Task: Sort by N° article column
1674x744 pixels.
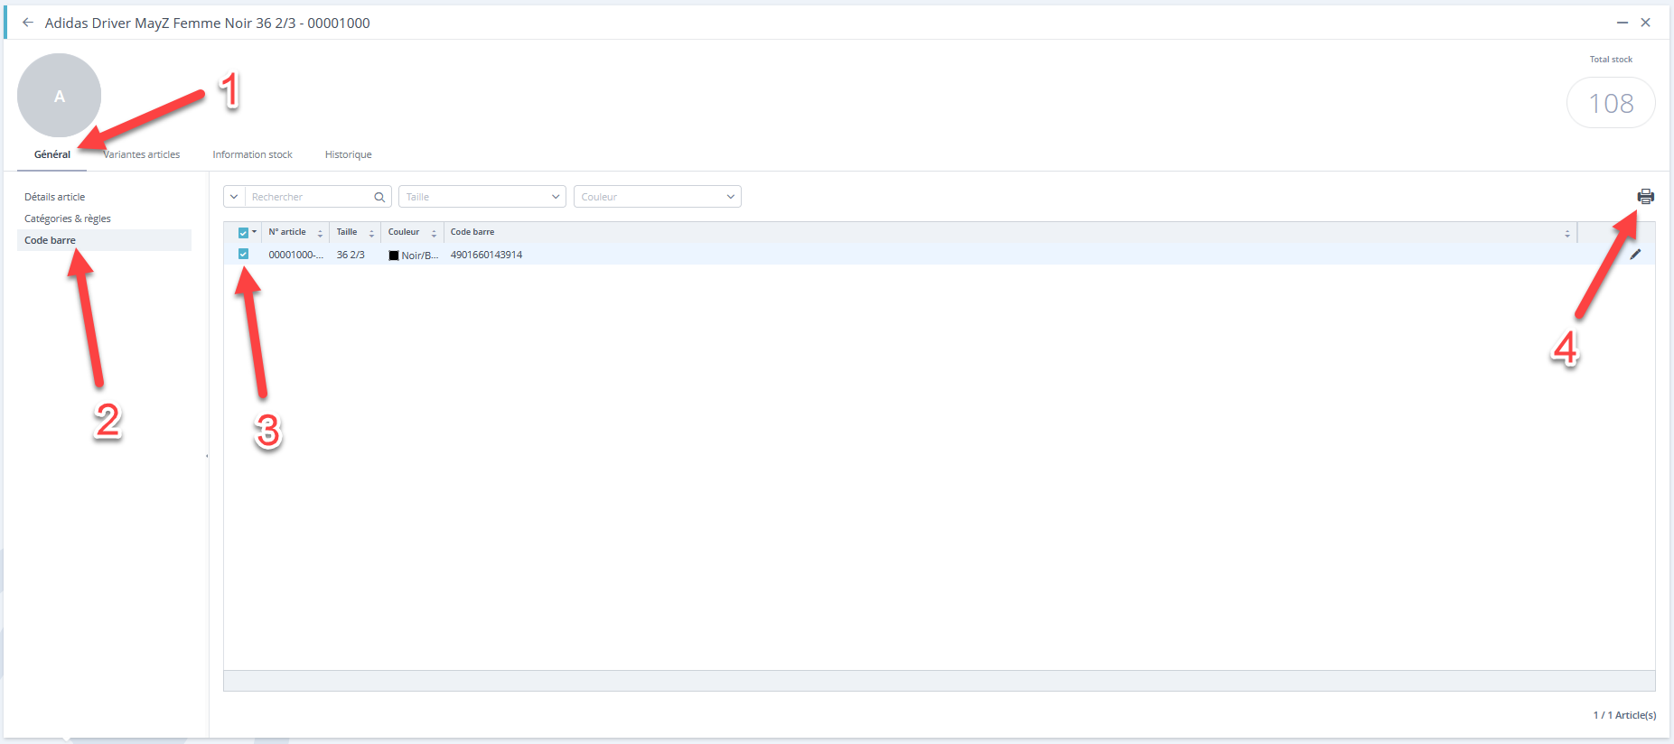Action: coord(320,233)
